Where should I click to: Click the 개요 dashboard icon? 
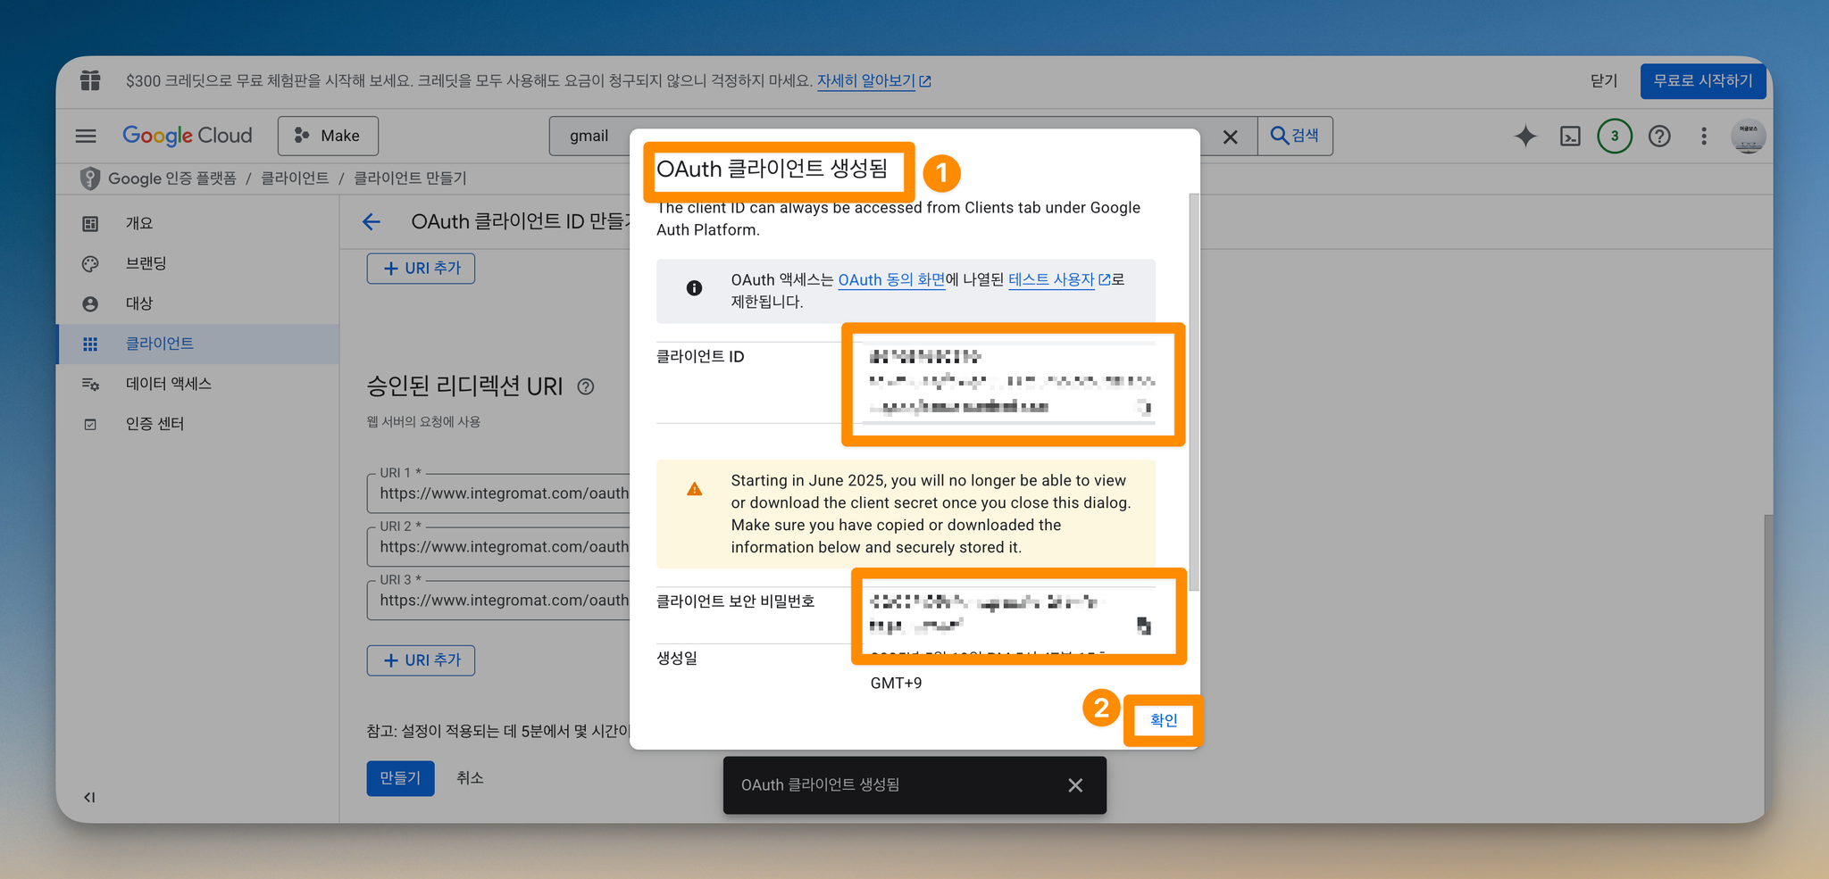click(x=90, y=223)
